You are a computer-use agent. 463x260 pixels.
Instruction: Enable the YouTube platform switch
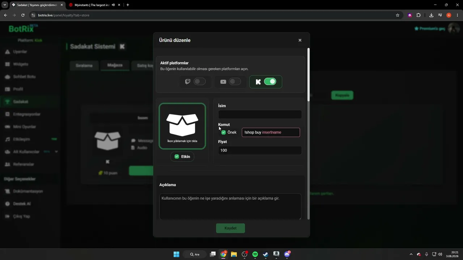pyautogui.click(x=235, y=82)
